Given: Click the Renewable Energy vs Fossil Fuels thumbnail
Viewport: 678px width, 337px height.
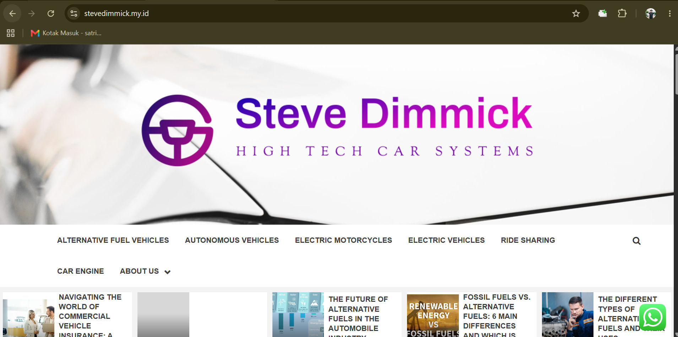Looking at the screenshot, I should 433,316.
